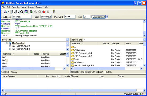147x96 pixels.
Task: Click the green activity indicator in status bar
Action: 140,94
